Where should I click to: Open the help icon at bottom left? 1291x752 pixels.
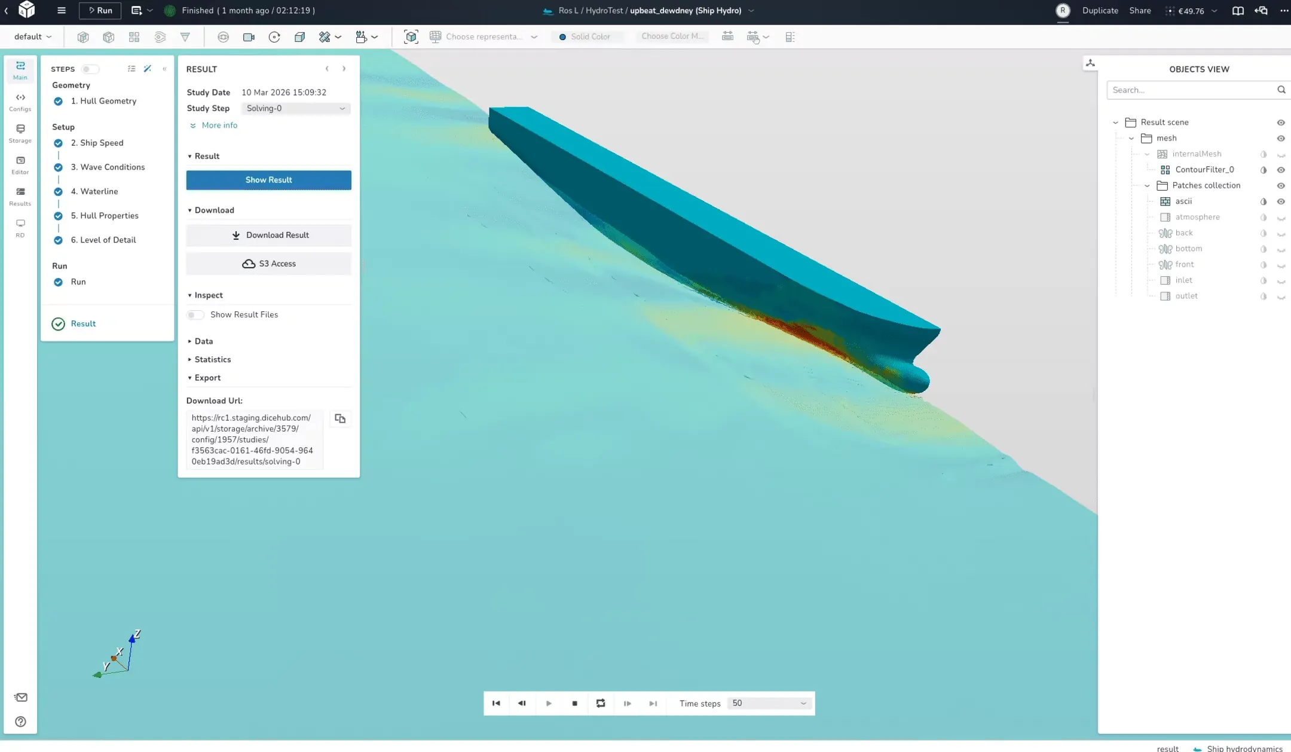[20, 722]
